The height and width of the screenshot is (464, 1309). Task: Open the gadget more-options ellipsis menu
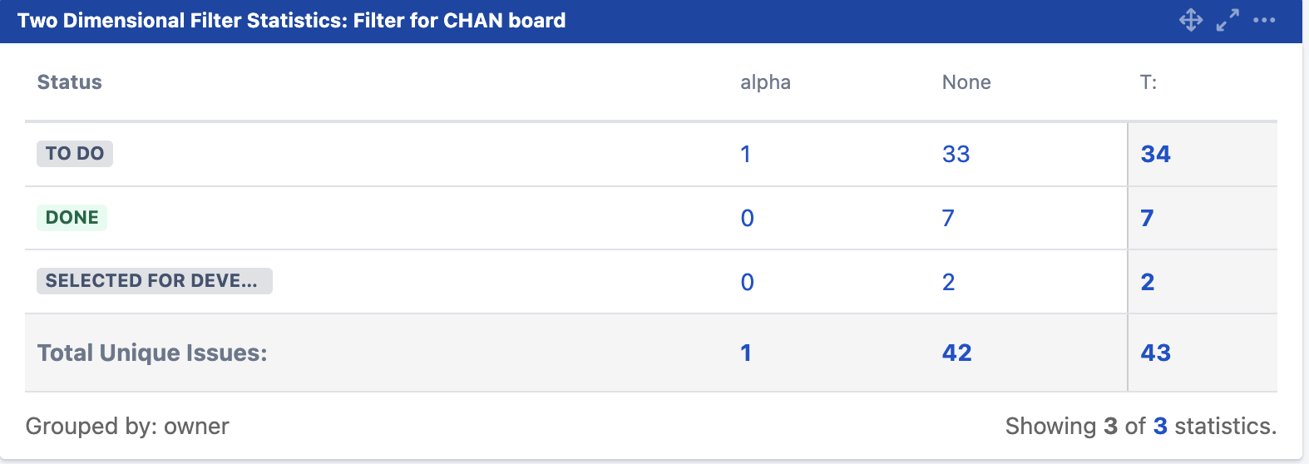(1264, 20)
